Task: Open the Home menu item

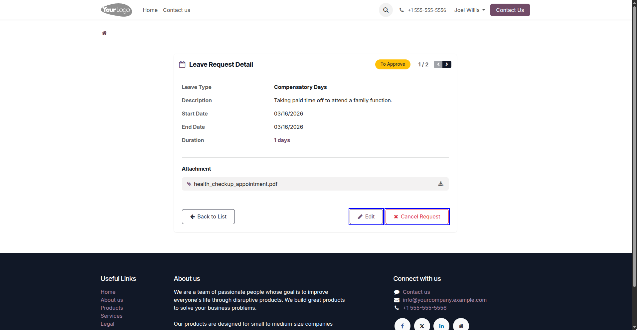Action: pos(150,10)
